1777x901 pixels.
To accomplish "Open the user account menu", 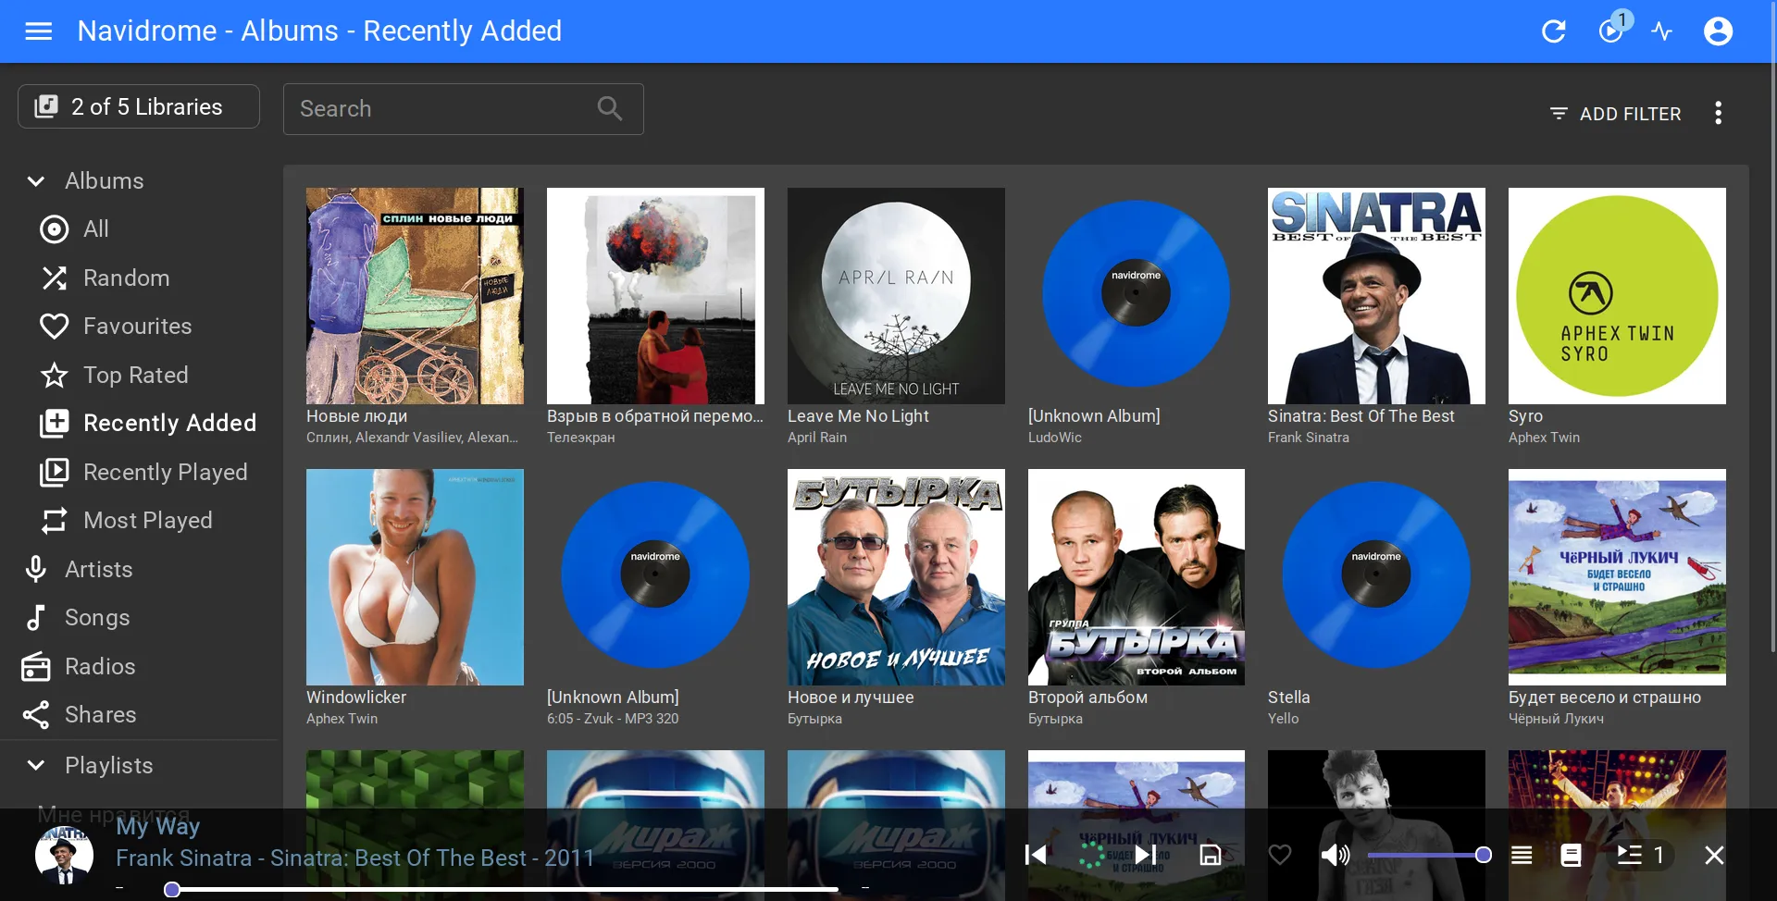I will point(1719,31).
